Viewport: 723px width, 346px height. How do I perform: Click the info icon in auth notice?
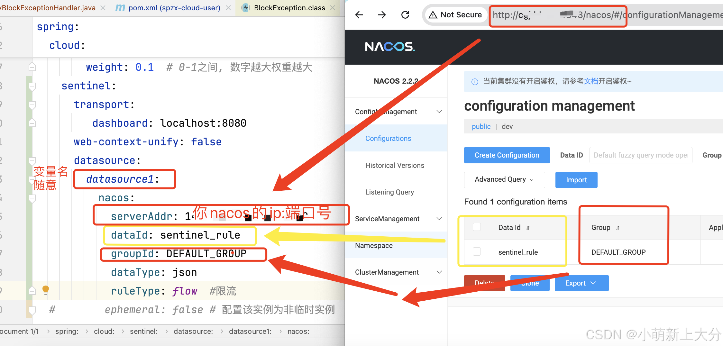coord(475,82)
